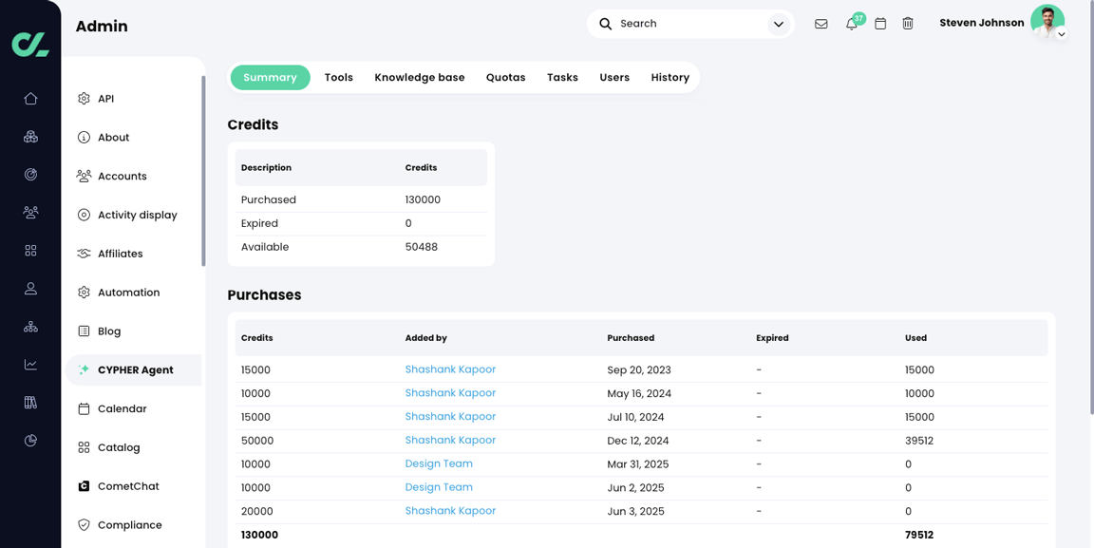Click the calendar icon next to notifications

click(x=879, y=24)
